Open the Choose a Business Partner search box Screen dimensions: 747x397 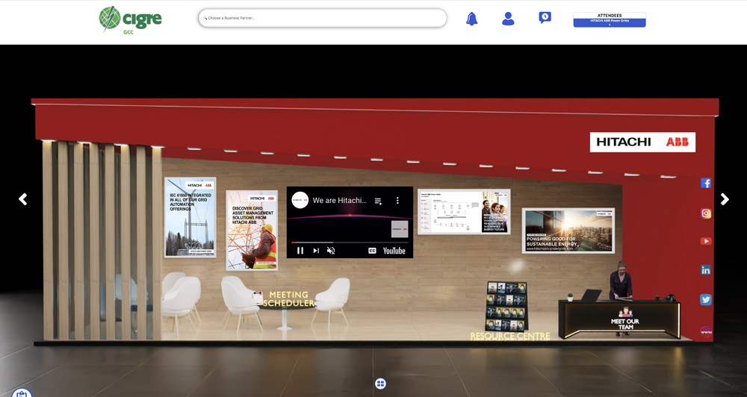click(x=323, y=18)
